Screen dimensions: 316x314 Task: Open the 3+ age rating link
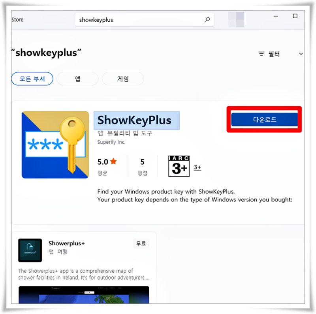point(197,167)
